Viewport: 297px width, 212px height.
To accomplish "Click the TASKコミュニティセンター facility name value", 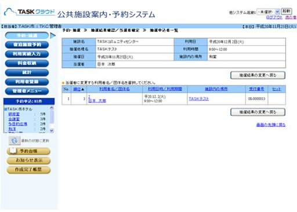I will pos(118,42).
